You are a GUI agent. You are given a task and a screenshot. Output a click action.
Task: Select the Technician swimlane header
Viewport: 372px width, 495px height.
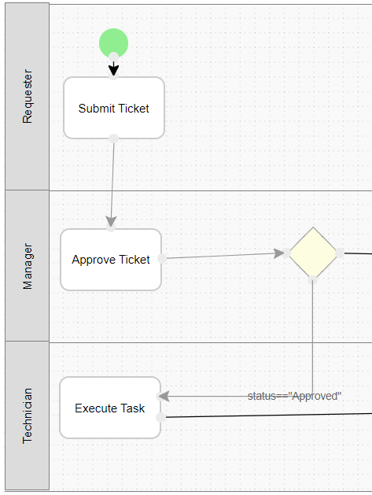coord(28,416)
